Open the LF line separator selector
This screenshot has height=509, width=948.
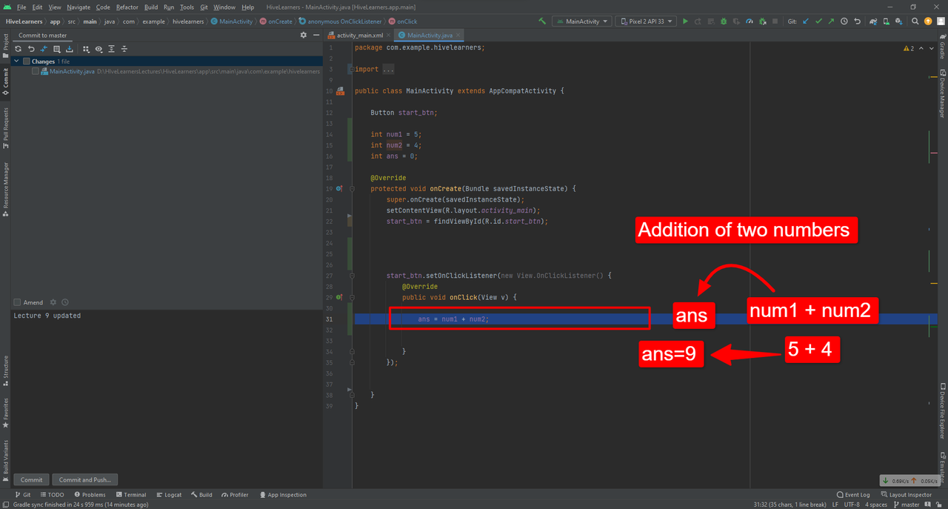coord(835,505)
